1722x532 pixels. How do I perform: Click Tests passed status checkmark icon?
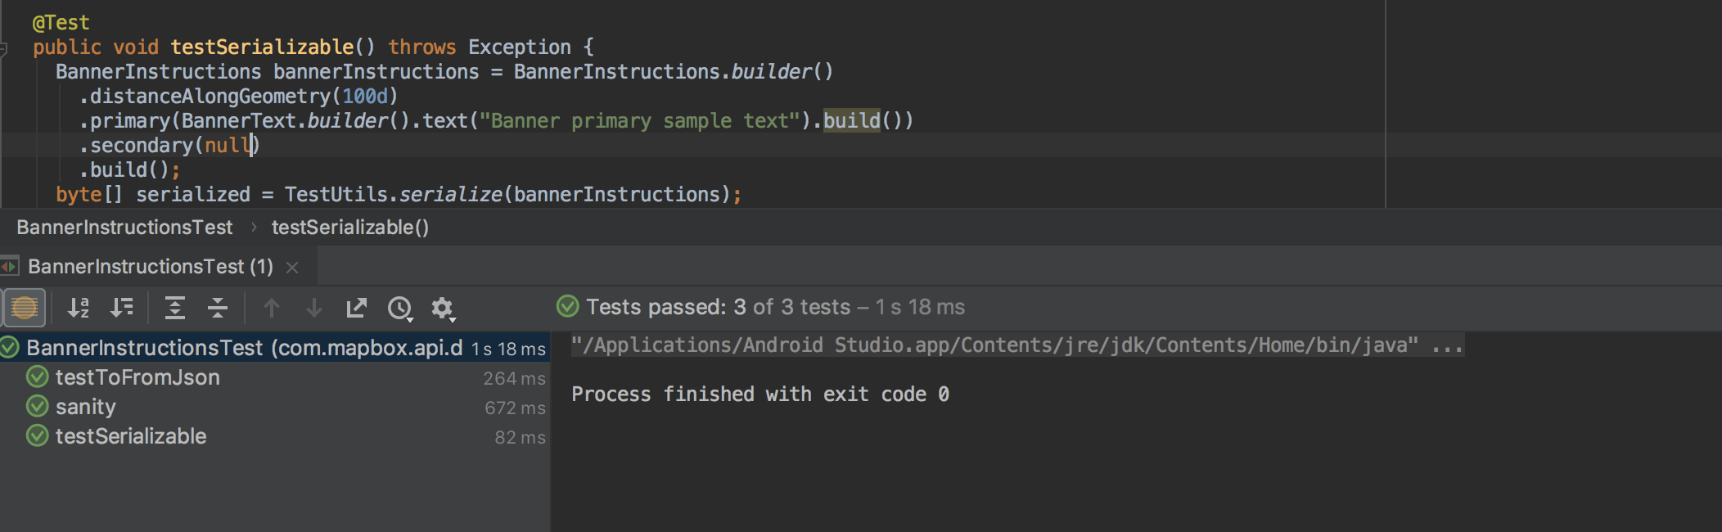[567, 306]
